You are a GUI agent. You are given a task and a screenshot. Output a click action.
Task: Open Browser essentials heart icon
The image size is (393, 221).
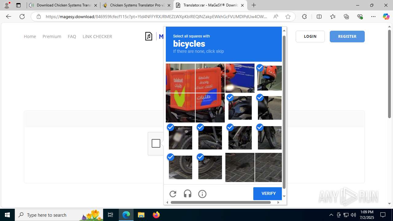(x=360, y=17)
